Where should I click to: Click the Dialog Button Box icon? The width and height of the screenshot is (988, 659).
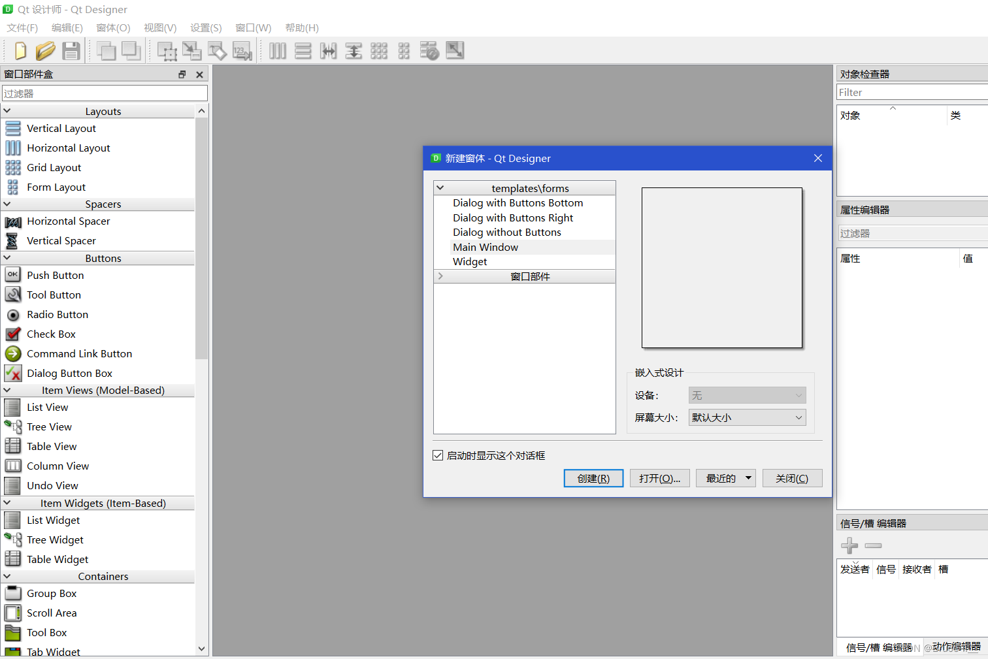coord(13,373)
